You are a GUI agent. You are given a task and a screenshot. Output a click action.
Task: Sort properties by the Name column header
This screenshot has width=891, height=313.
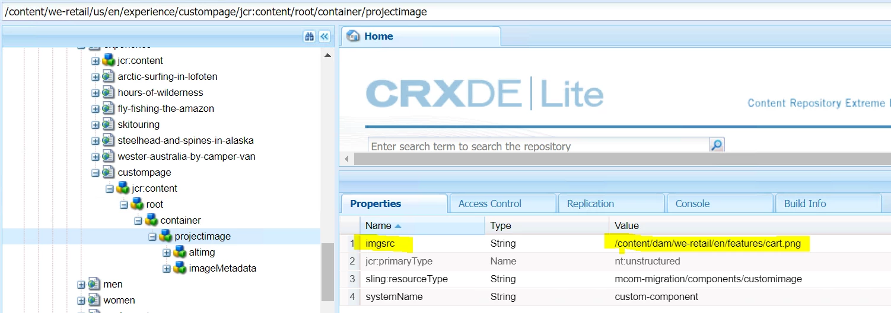(x=422, y=225)
